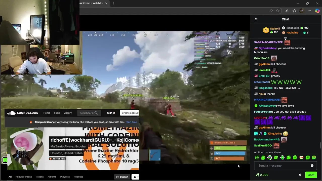Click SoundCloud Create account button
The image size is (322, 181).
pos(129,113)
